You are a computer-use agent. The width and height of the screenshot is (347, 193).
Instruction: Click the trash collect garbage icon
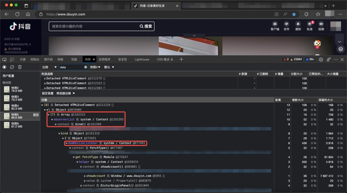point(20,67)
